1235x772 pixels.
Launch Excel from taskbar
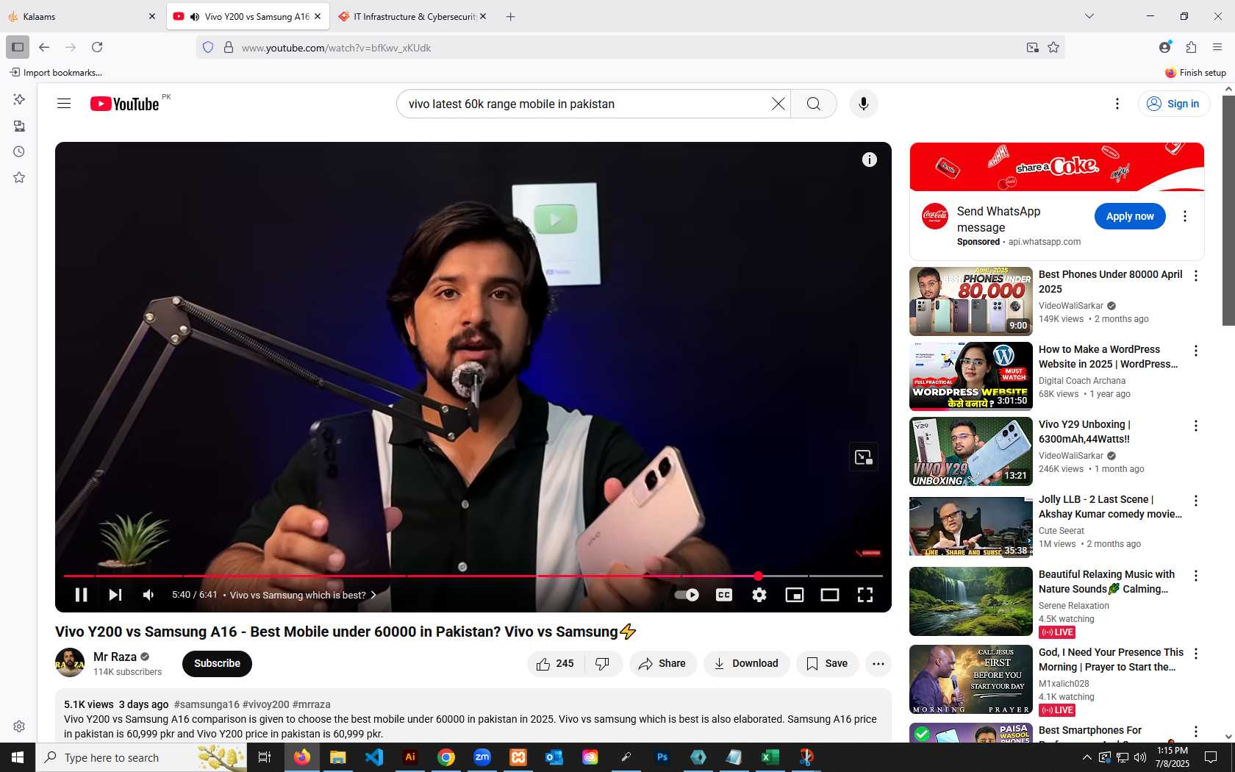coord(770,757)
